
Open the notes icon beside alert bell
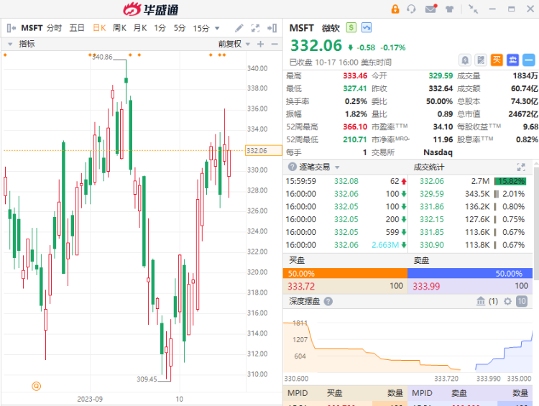481,60
